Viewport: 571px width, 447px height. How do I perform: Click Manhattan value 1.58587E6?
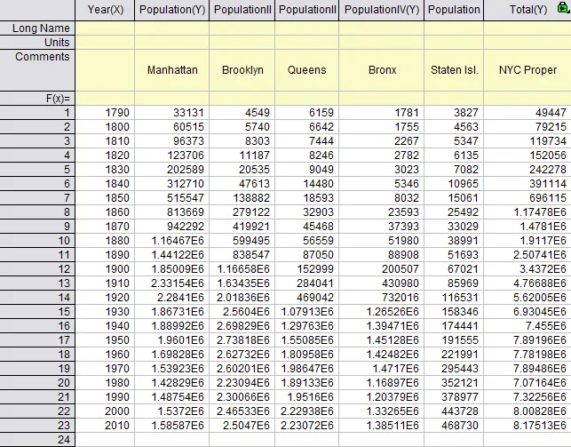[172, 425]
